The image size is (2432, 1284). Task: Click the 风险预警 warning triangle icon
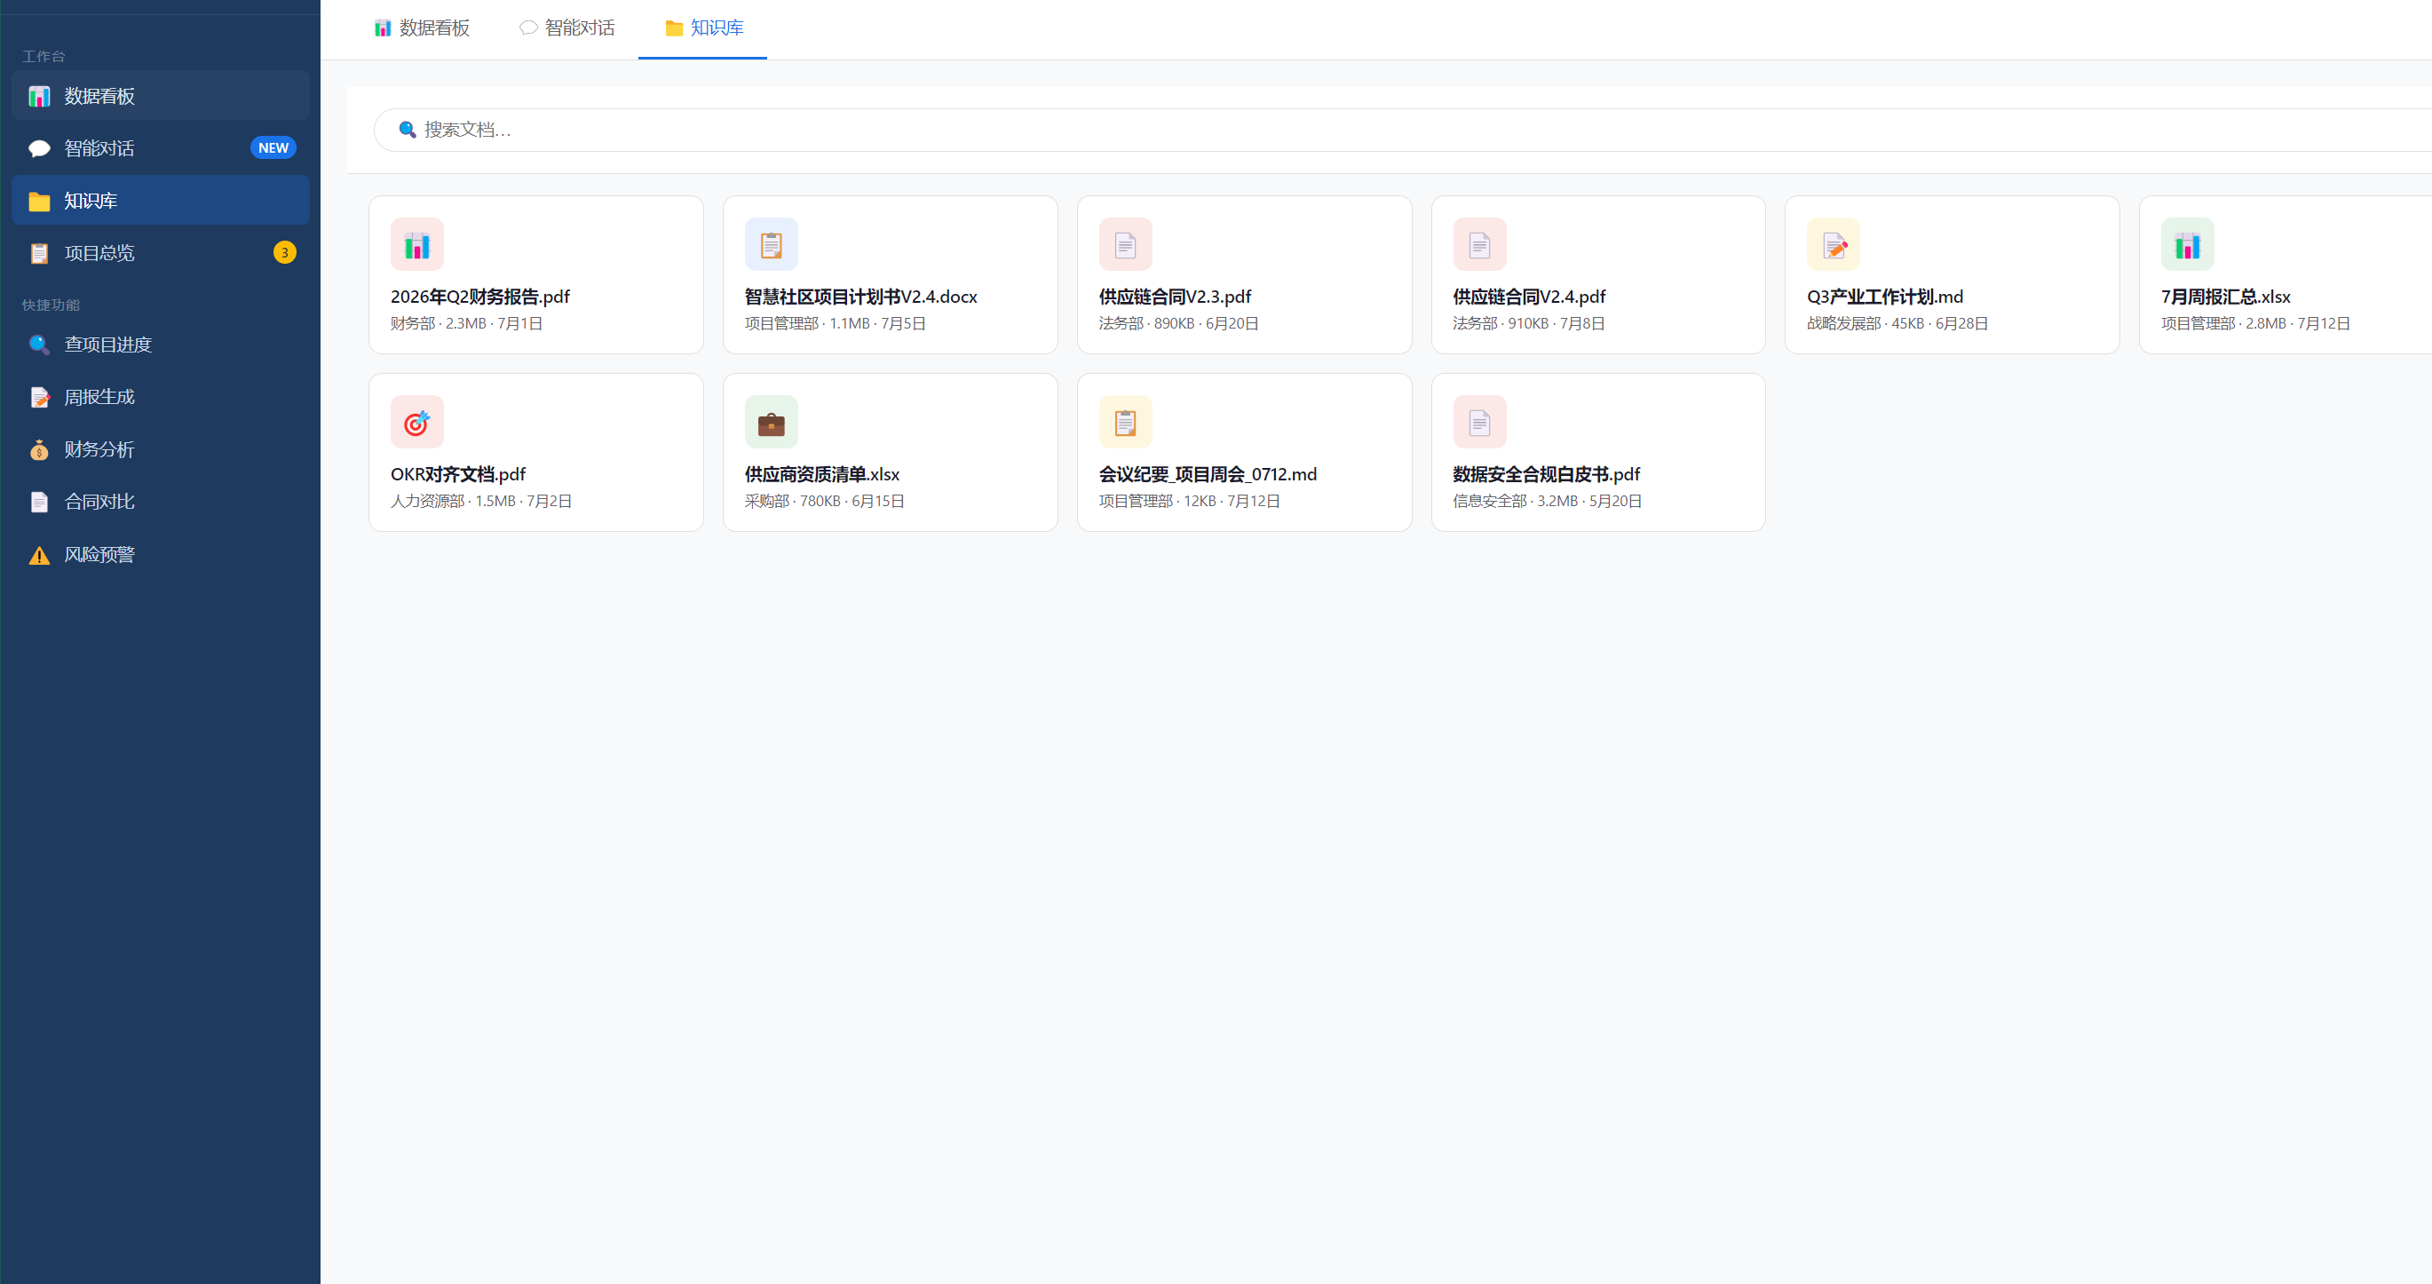(x=39, y=555)
